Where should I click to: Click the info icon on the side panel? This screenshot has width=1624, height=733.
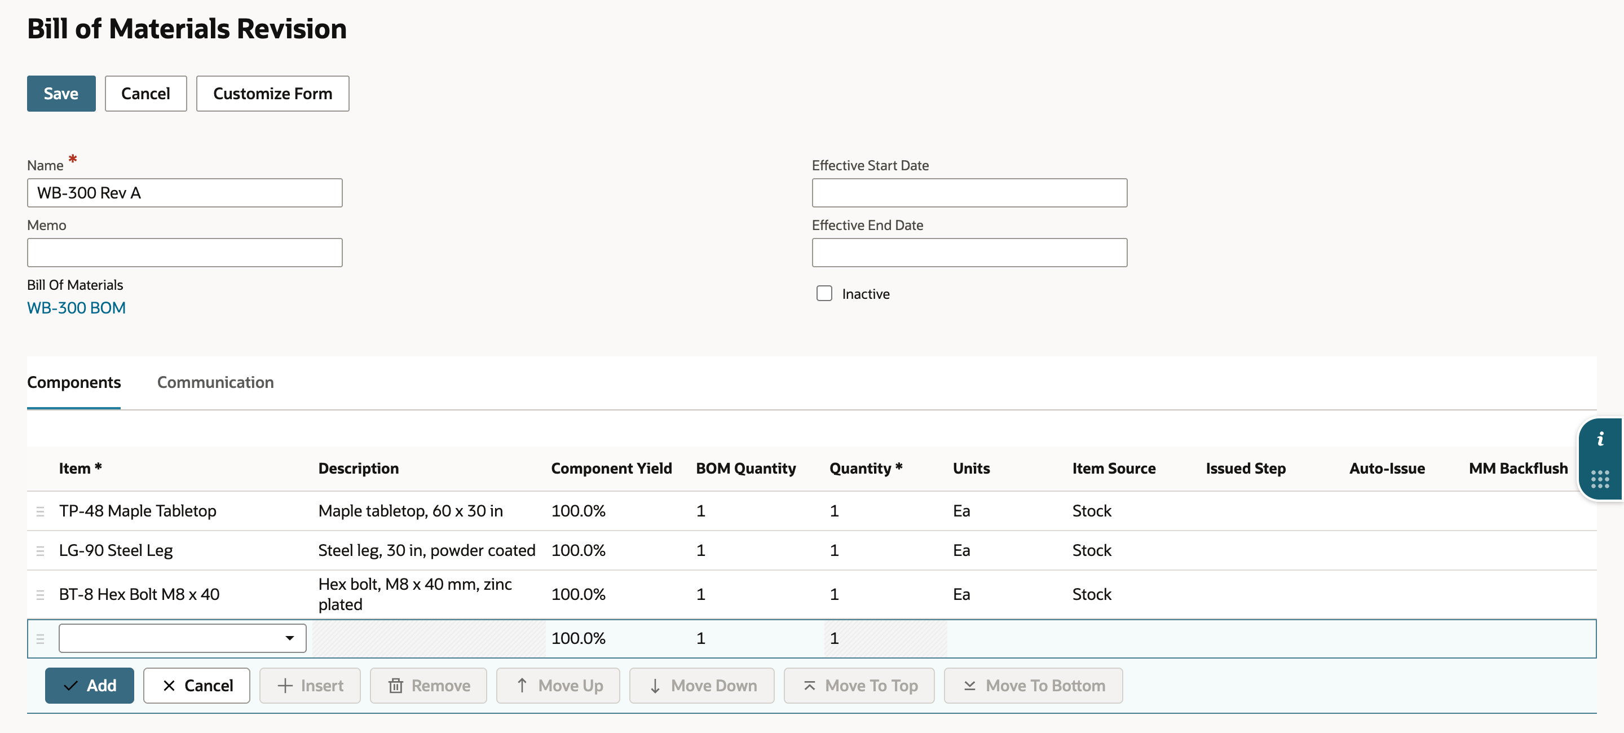point(1600,439)
